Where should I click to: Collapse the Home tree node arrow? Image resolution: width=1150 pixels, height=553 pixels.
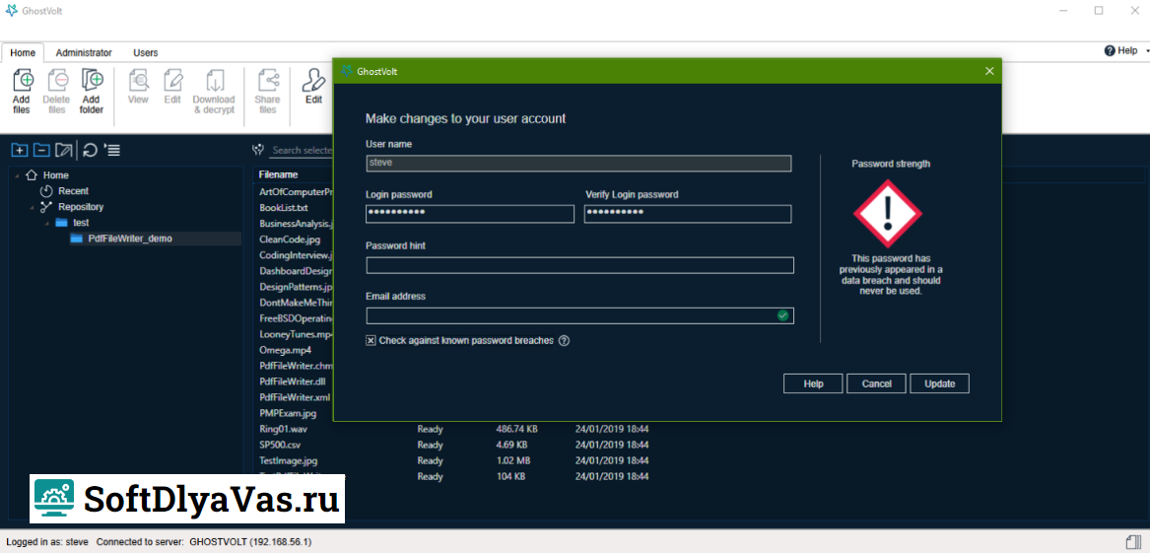(x=17, y=176)
